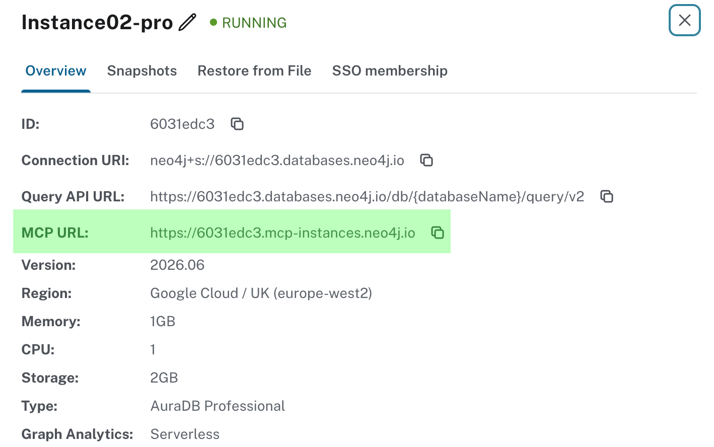Screen dimensions: 714x447
Task: Select the ID value 6031edc3
Action: click(182, 124)
